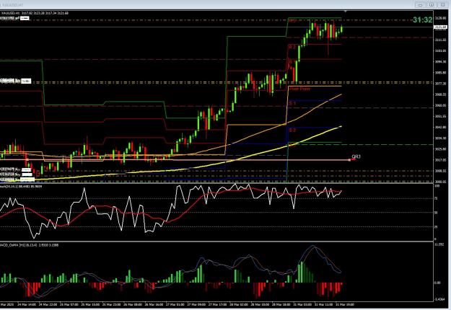Click the white order label box near 3077.30
451x310 pixels.
click(x=26, y=81)
